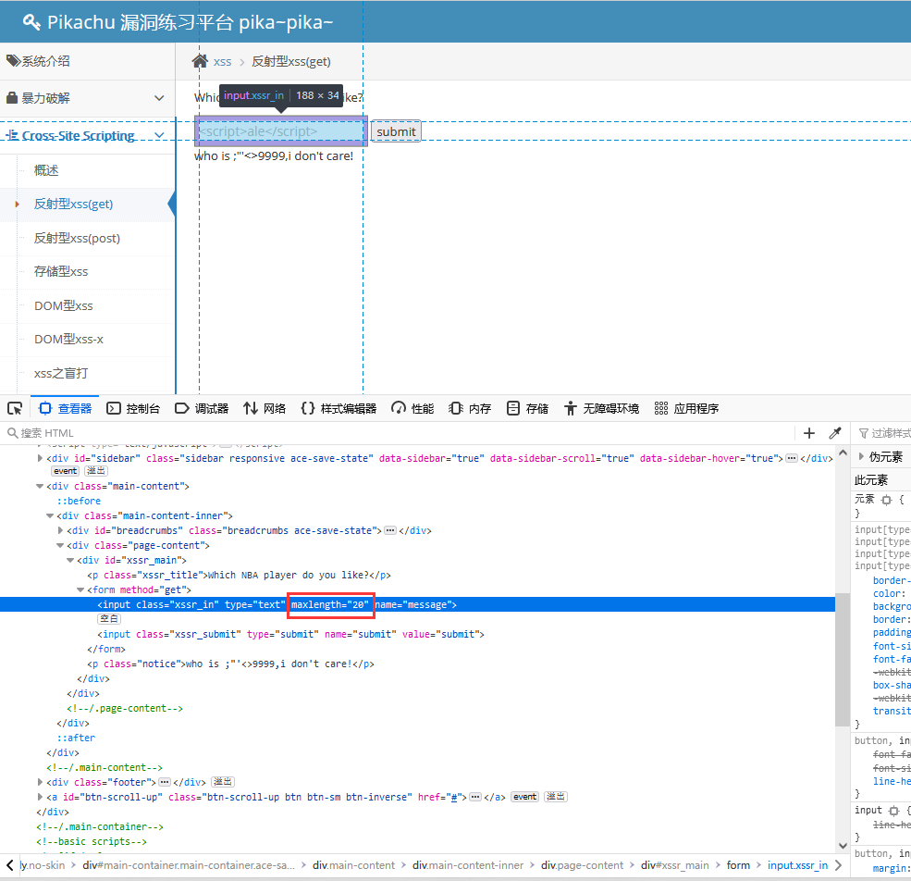Expand the div#sidebar node in the HTML tree

click(40, 458)
